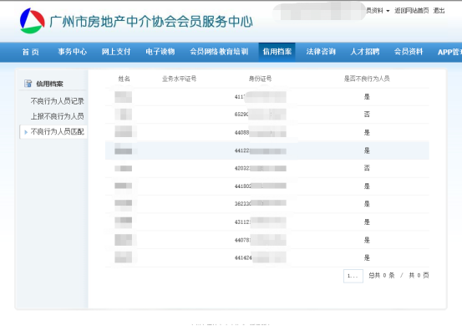Image resolution: width=462 pixels, height=326 pixels.
Task: Click the 是否不良行为人员 column header
Action: tap(367, 79)
